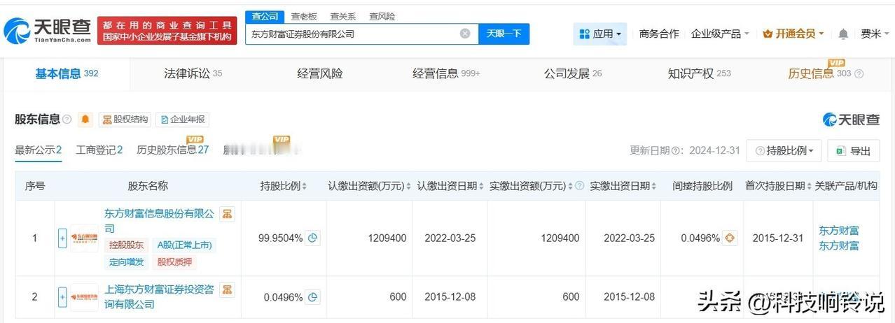The height and width of the screenshot is (323, 895).
Task: Click the 控股股东 tag
Action: (126, 245)
